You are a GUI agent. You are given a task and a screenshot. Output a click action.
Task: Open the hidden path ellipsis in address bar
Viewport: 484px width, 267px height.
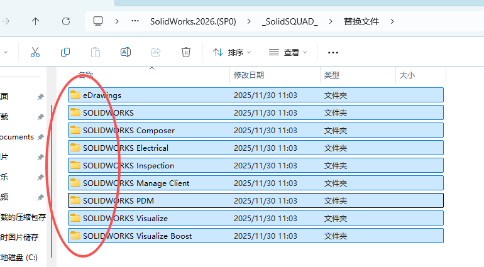click(x=135, y=21)
